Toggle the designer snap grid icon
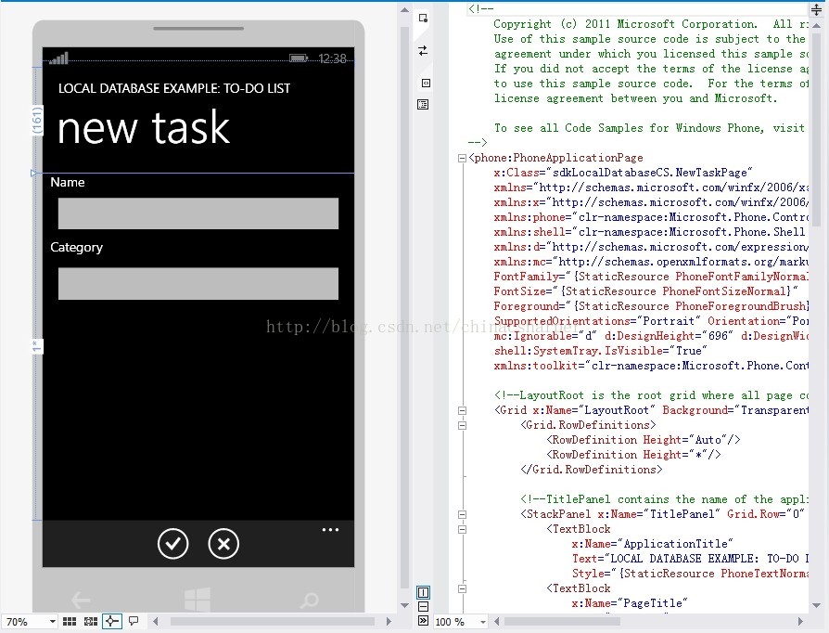829x633 pixels. [70, 621]
